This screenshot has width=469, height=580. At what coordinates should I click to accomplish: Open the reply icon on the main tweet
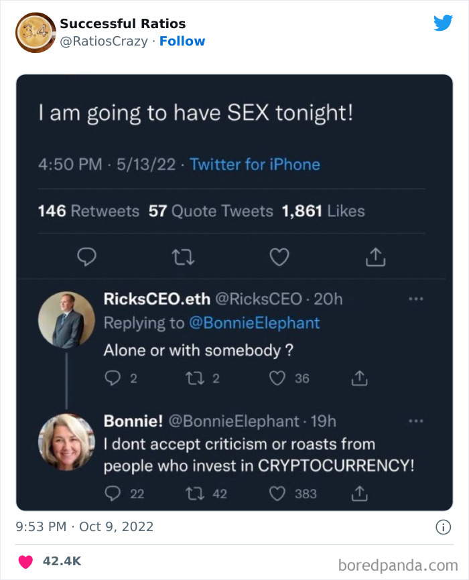click(87, 257)
